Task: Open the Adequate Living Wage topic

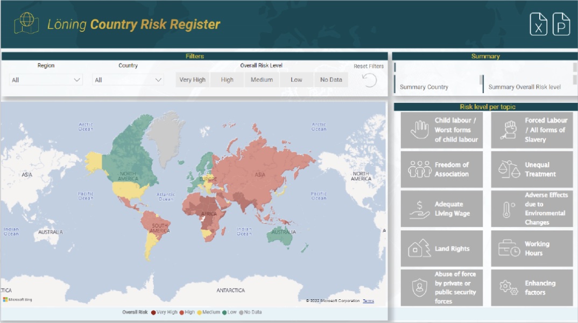Action: [x=442, y=209]
